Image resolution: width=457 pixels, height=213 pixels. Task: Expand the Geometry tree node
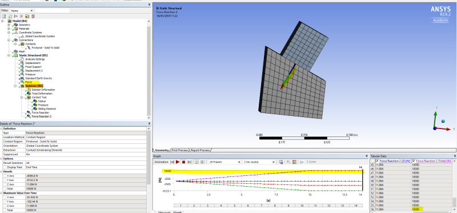(x=9, y=25)
